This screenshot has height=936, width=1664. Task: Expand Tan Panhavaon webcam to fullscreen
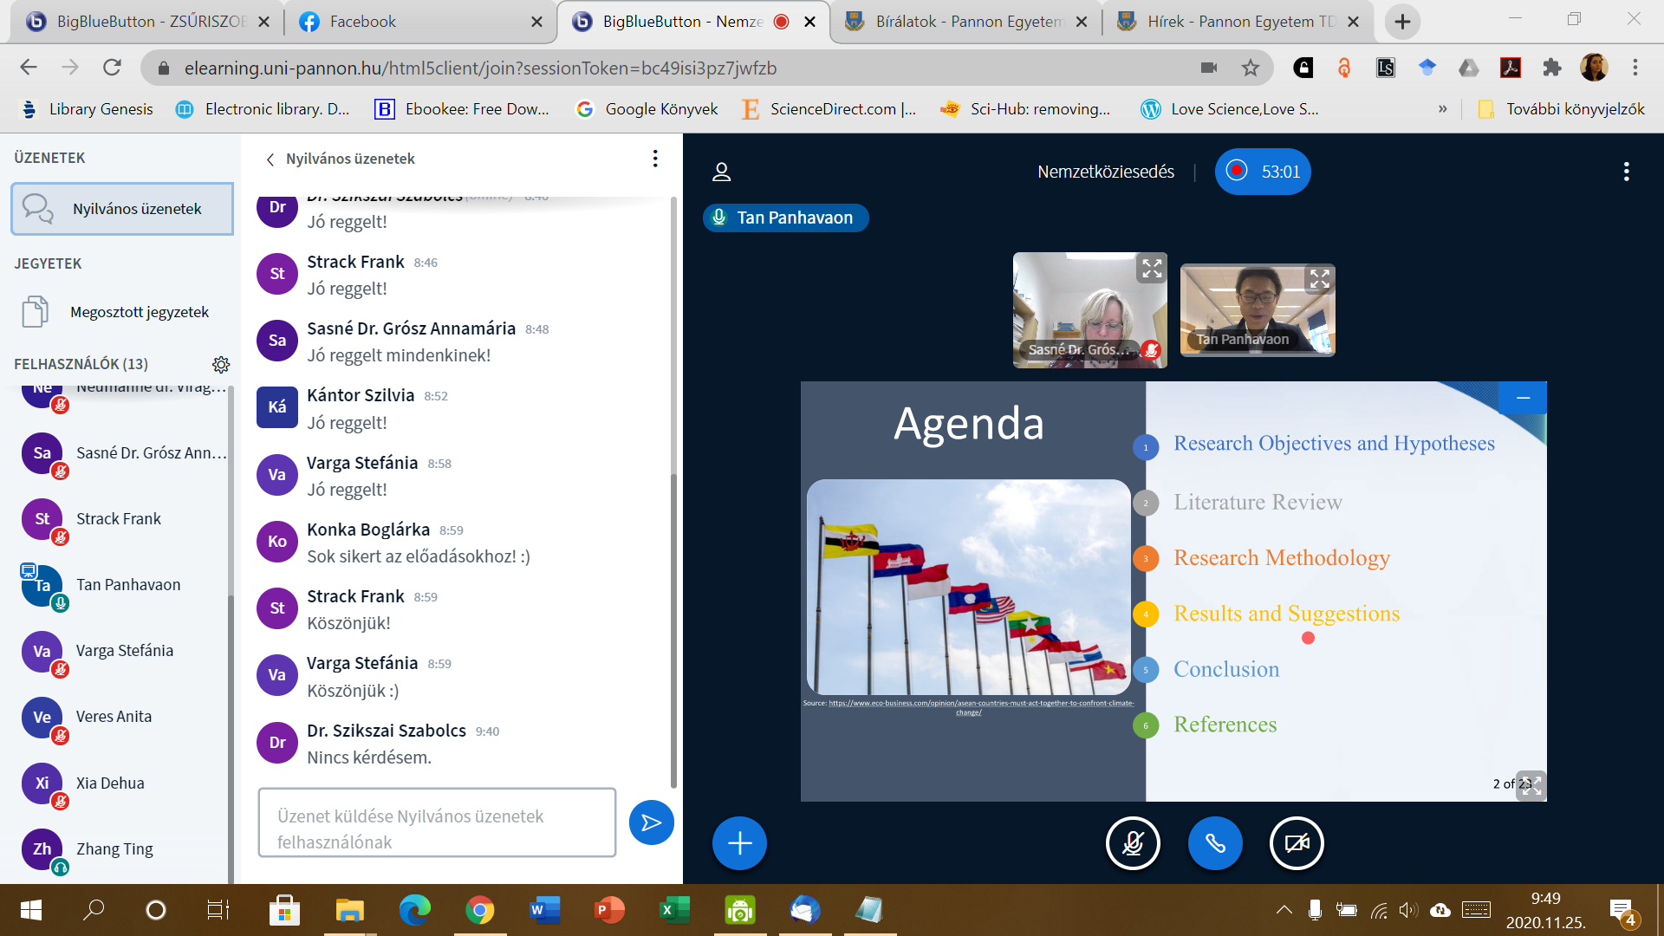pyautogui.click(x=1319, y=279)
